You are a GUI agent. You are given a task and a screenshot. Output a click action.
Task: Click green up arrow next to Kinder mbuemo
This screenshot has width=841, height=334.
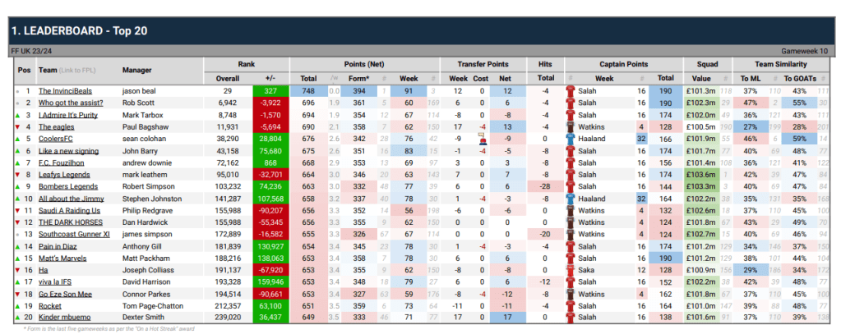point(18,317)
